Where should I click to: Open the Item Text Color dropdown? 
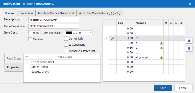tap(90, 33)
